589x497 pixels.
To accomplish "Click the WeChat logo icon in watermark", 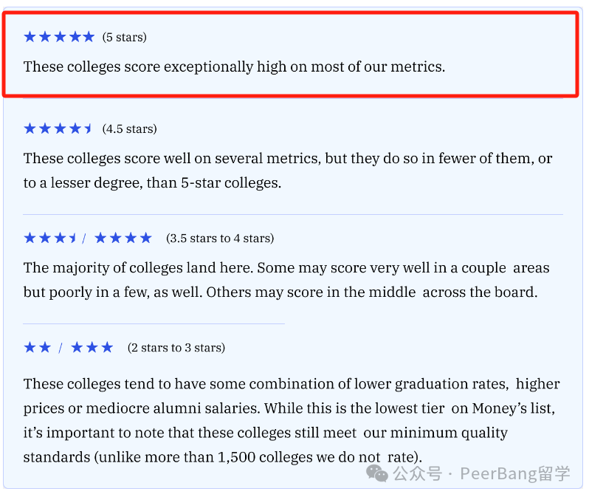I will 376,473.
